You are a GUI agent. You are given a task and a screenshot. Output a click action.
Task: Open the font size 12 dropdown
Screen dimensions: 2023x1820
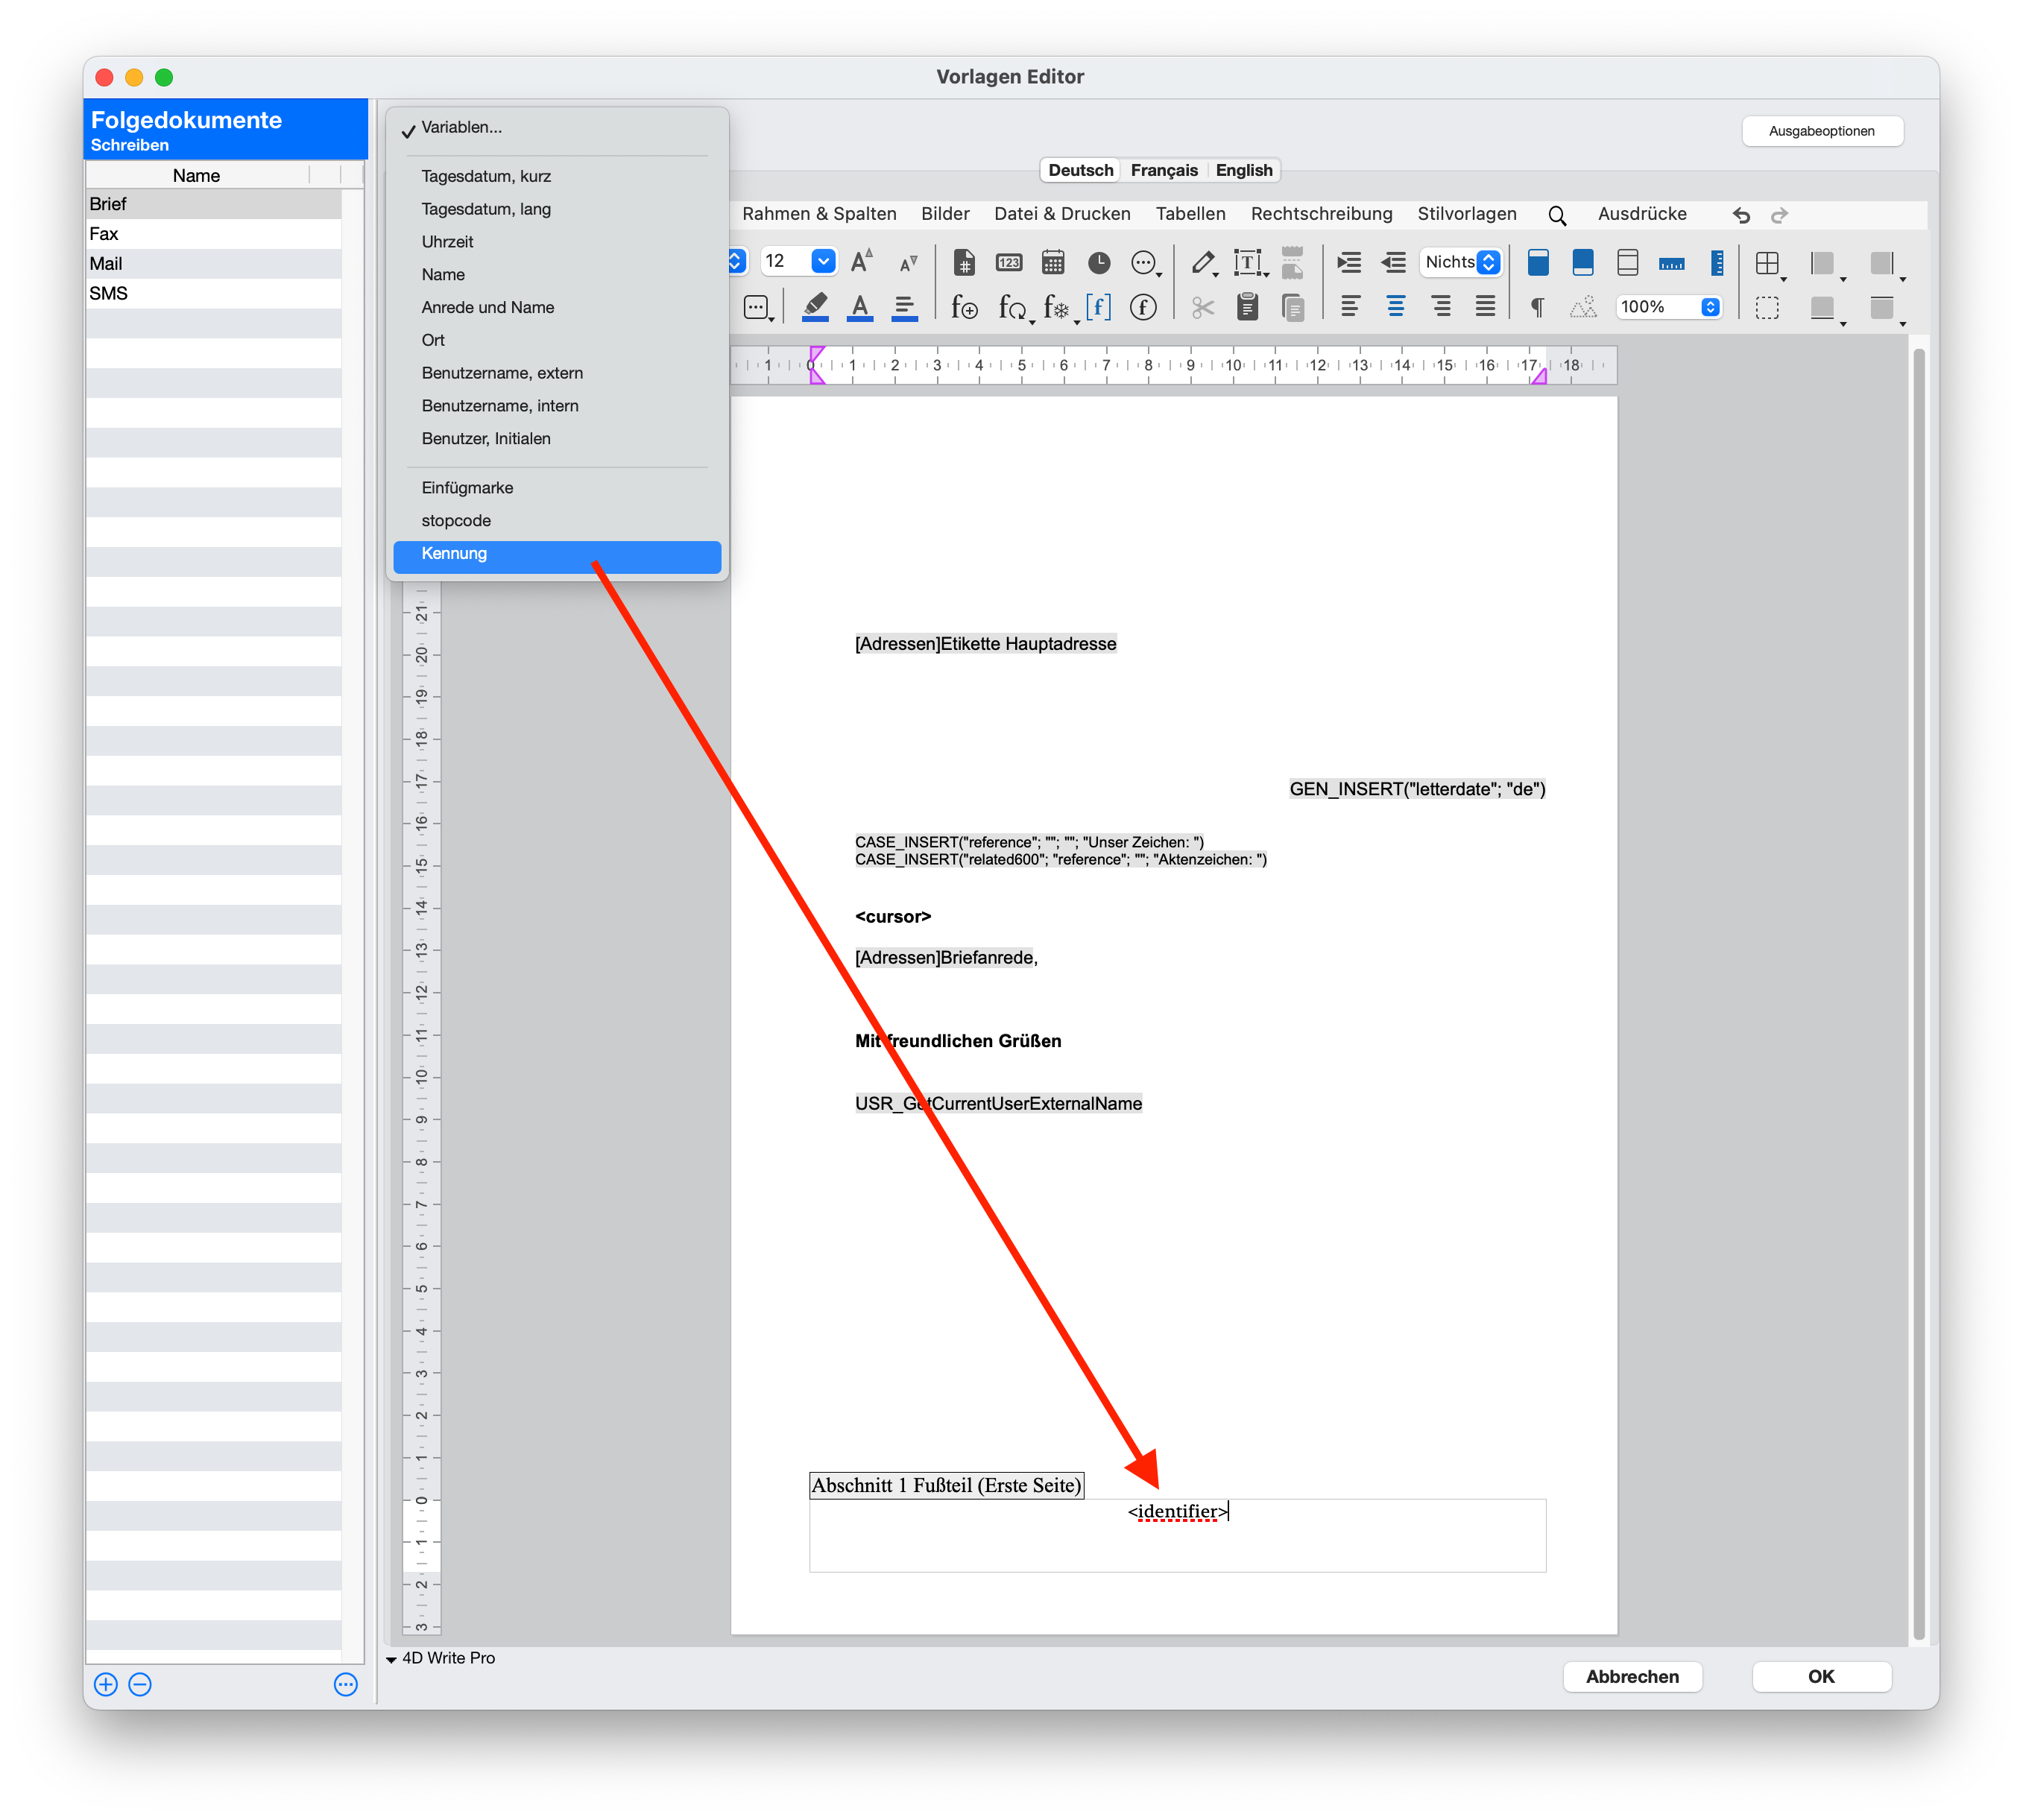click(x=823, y=262)
